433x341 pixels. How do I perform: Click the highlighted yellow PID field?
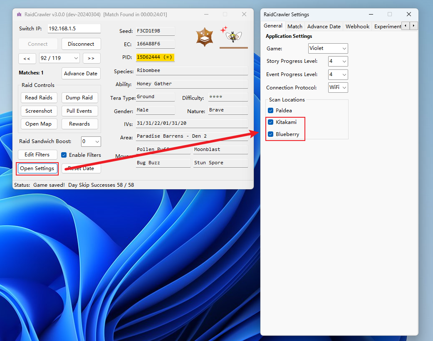[x=155, y=57]
